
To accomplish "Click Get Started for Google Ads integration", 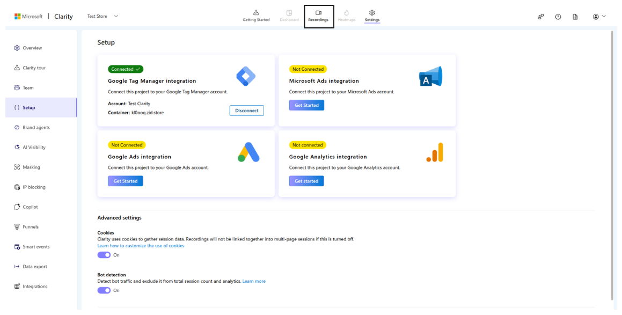I will pyautogui.click(x=126, y=181).
